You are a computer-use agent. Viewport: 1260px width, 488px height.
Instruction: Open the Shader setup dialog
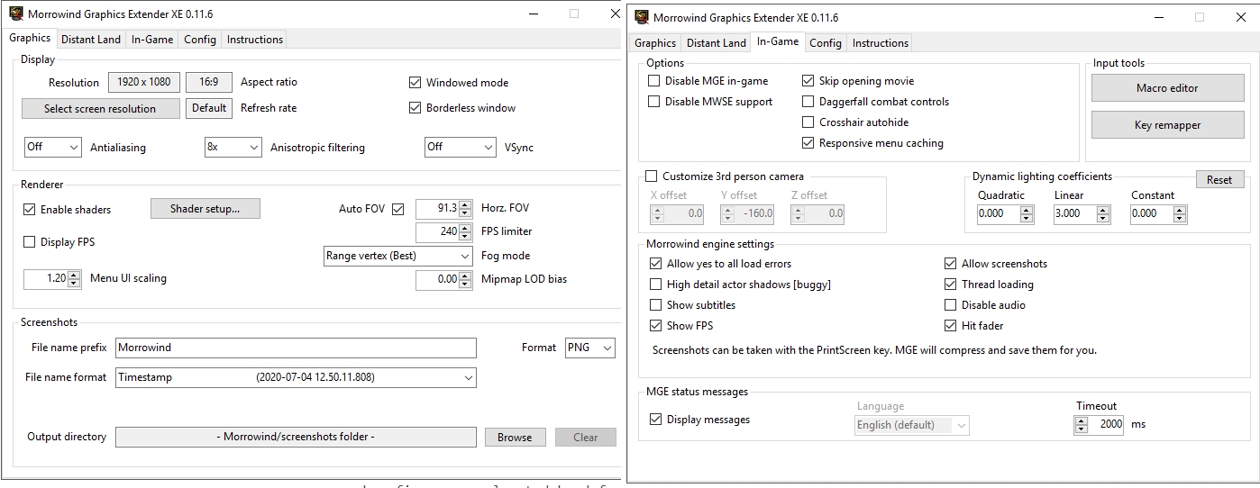coord(205,209)
